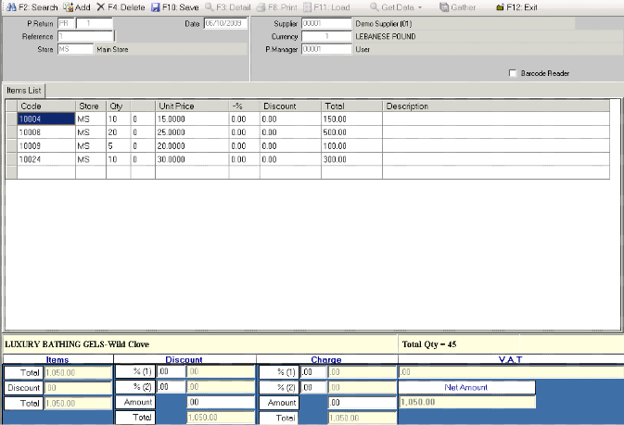Click the Supplier code field
Screen dimensions: 624x425
coord(327,22)
